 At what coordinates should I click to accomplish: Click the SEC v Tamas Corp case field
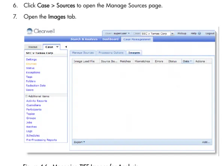(x=156, y=34)
